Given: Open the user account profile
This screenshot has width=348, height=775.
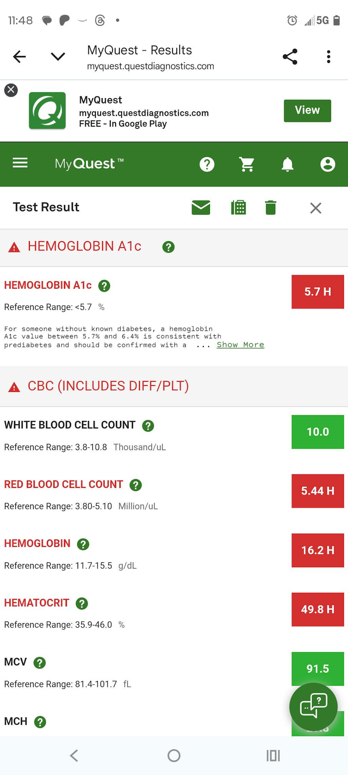Looking at the screenshot, I should tap(328, 164).
